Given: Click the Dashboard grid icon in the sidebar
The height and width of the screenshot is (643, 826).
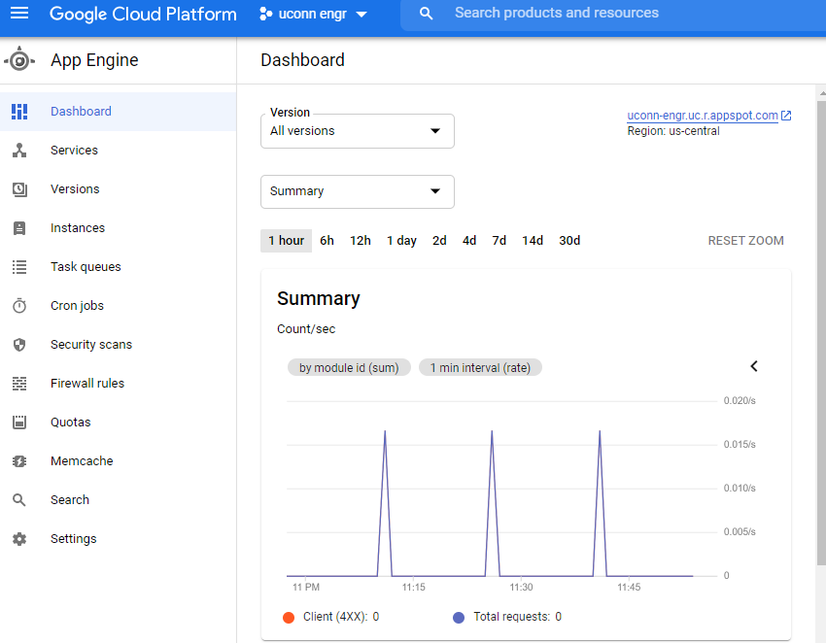Looking at the screenshot, I should pyautogui.click(x=19, y=112).
